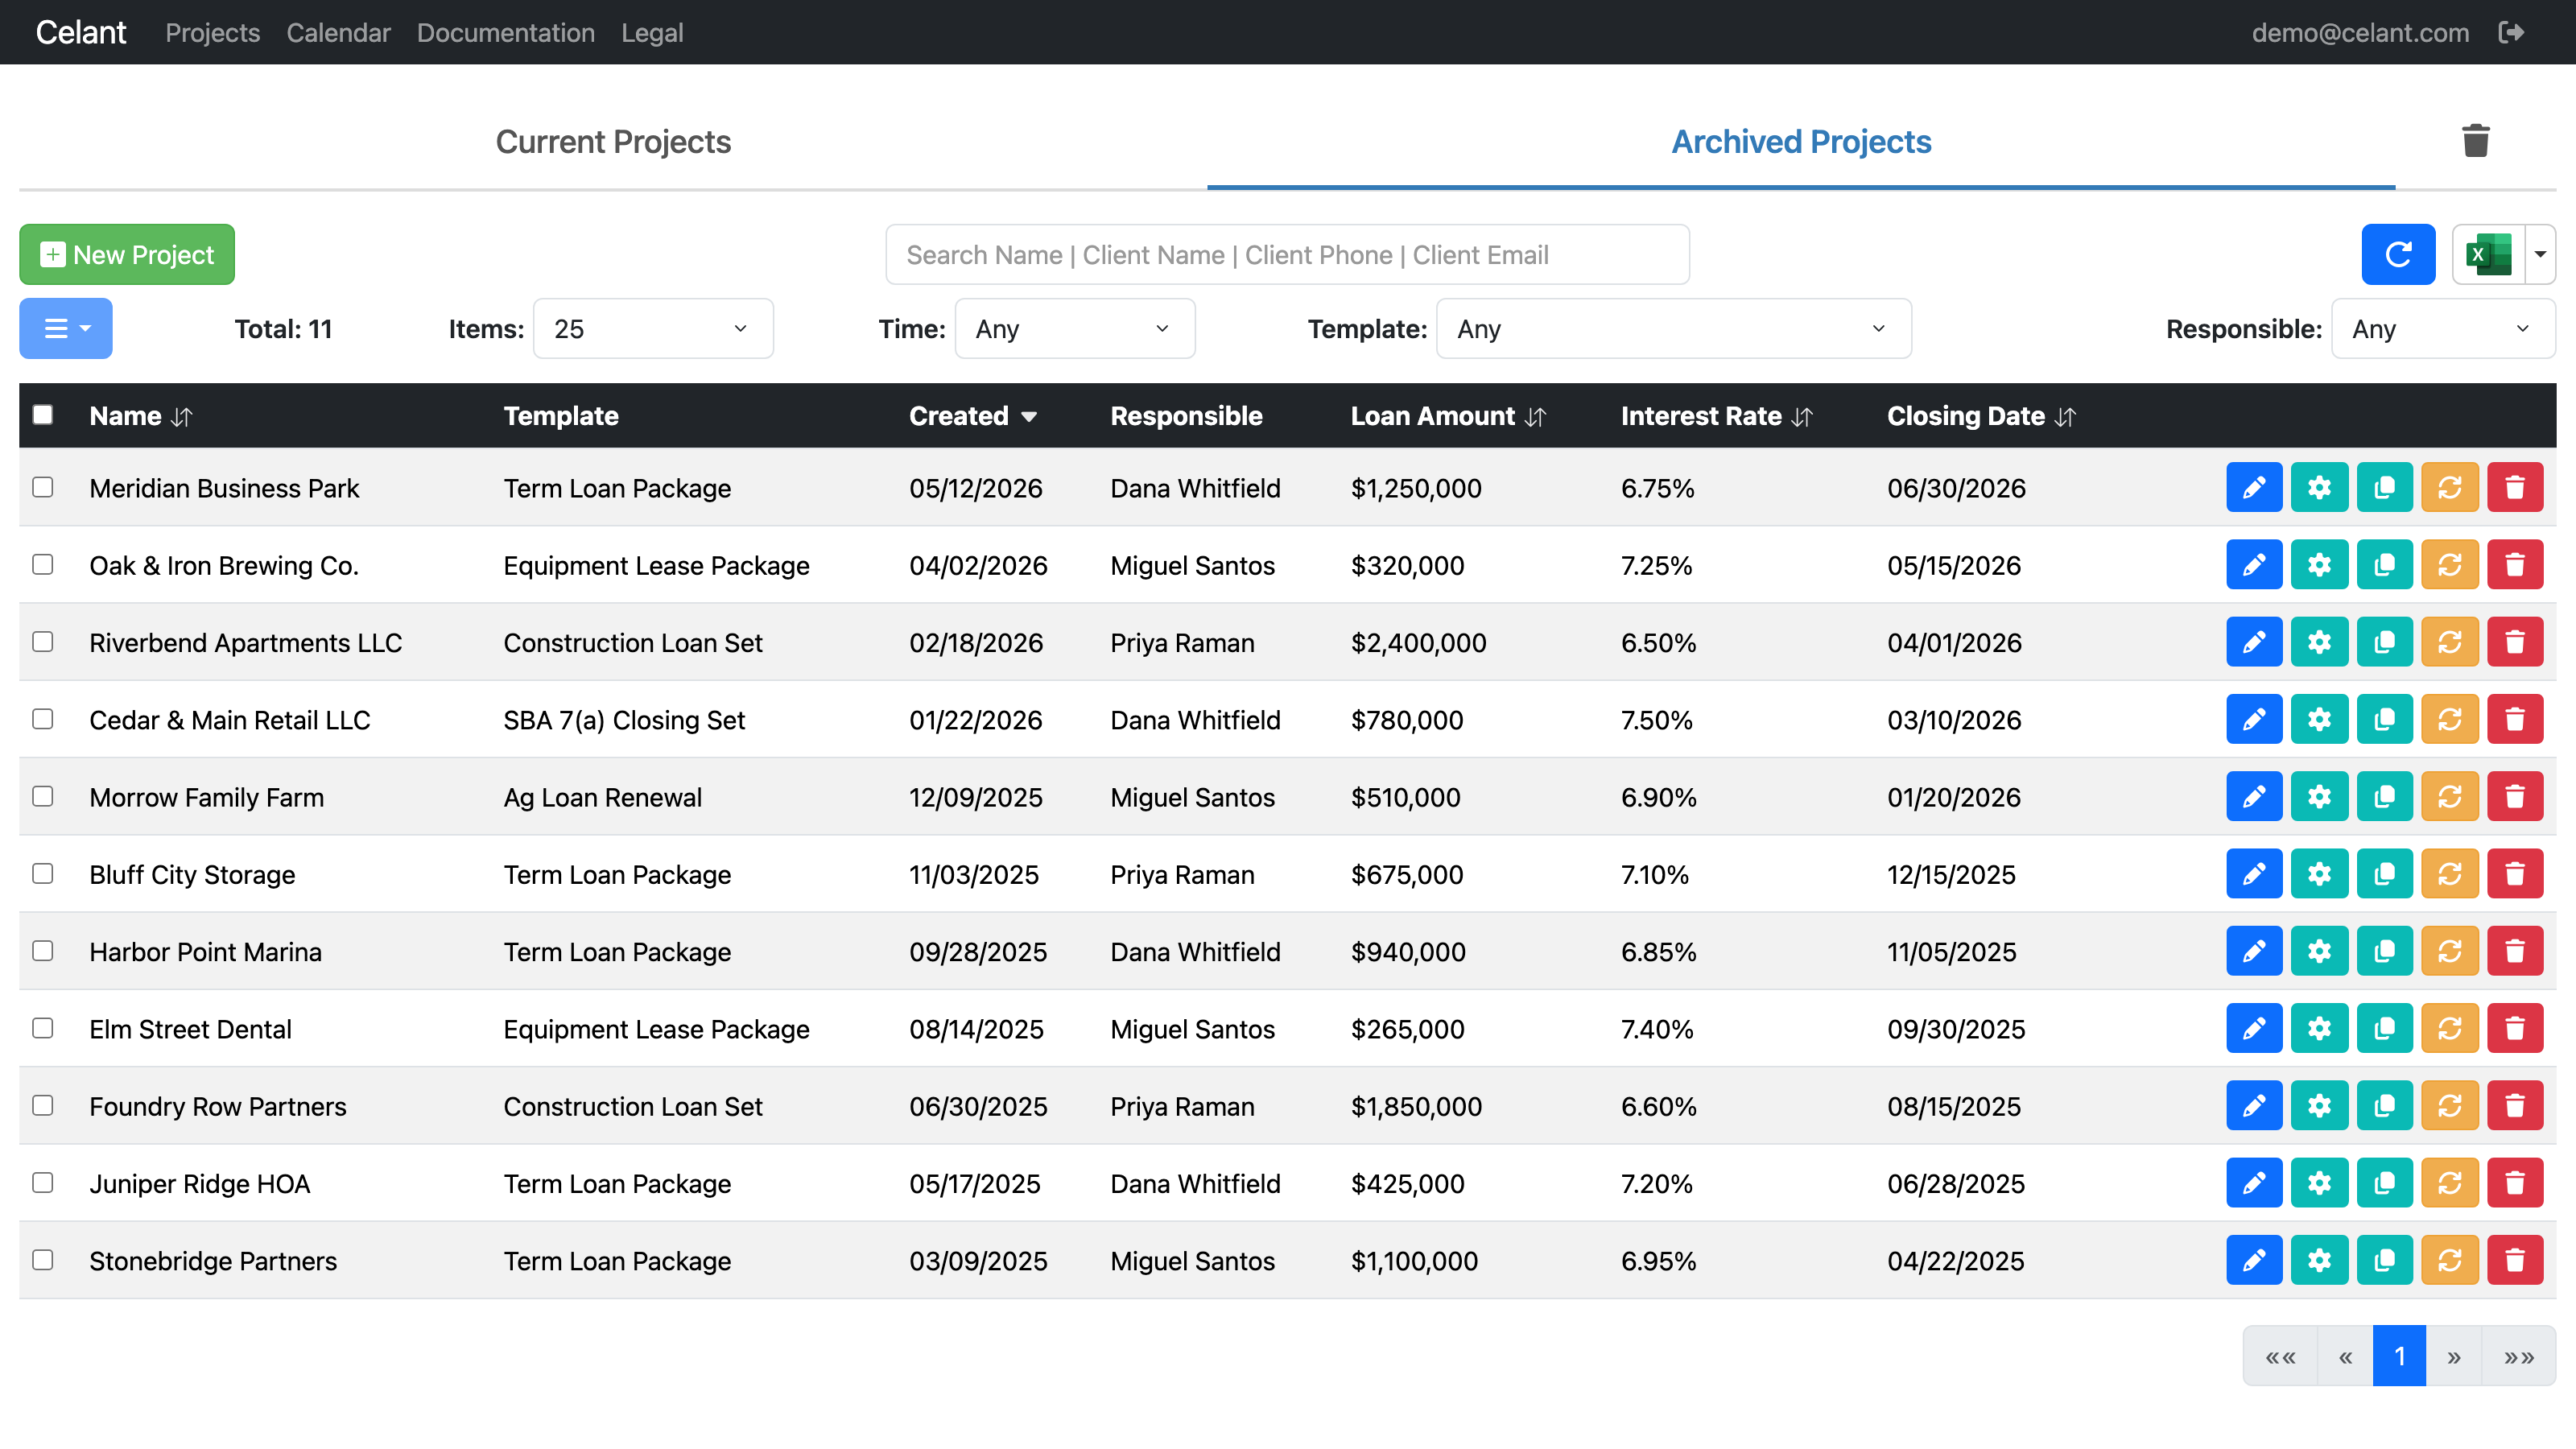Click the blue refresh button

2398,255
